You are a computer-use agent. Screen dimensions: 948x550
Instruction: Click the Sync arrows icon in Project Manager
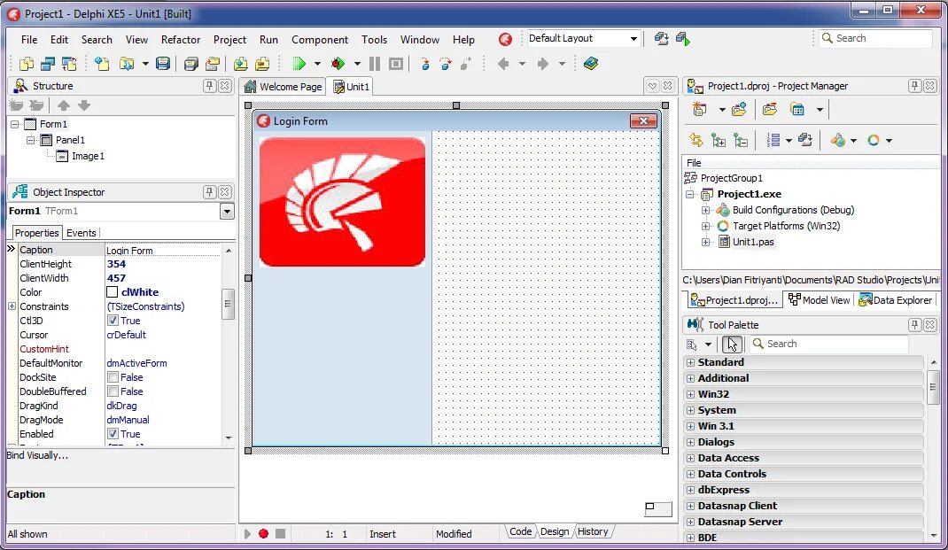tap(696, 140)
